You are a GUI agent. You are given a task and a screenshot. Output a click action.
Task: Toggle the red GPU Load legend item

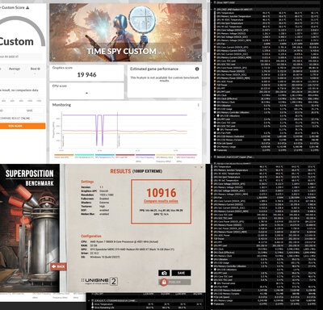point(125,156)
